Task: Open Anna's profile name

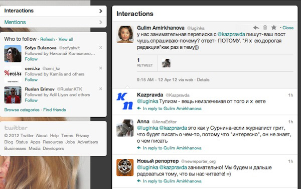Action: [x=143, y=122]
